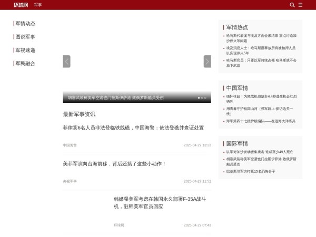316x237 pixels.
Task: Go to 军视速递 sidebar section
Action: 25,50
